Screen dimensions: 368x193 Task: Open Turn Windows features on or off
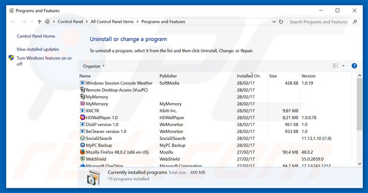[44, 61]
